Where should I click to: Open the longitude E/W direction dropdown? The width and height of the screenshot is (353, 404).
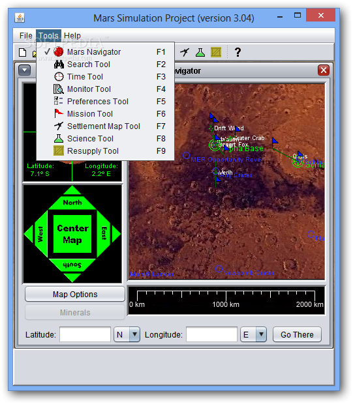click(x=253, y=334)
